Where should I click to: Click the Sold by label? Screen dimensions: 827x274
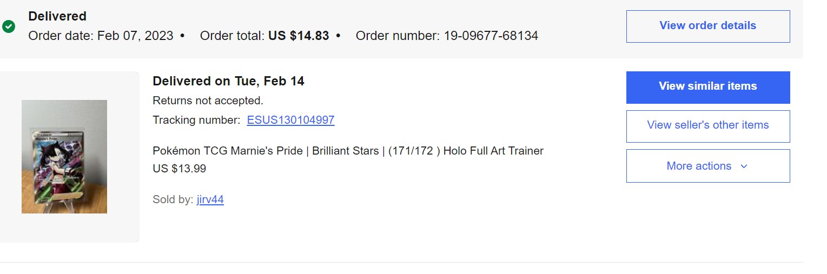pyautogui.click(x=173, y=199)
